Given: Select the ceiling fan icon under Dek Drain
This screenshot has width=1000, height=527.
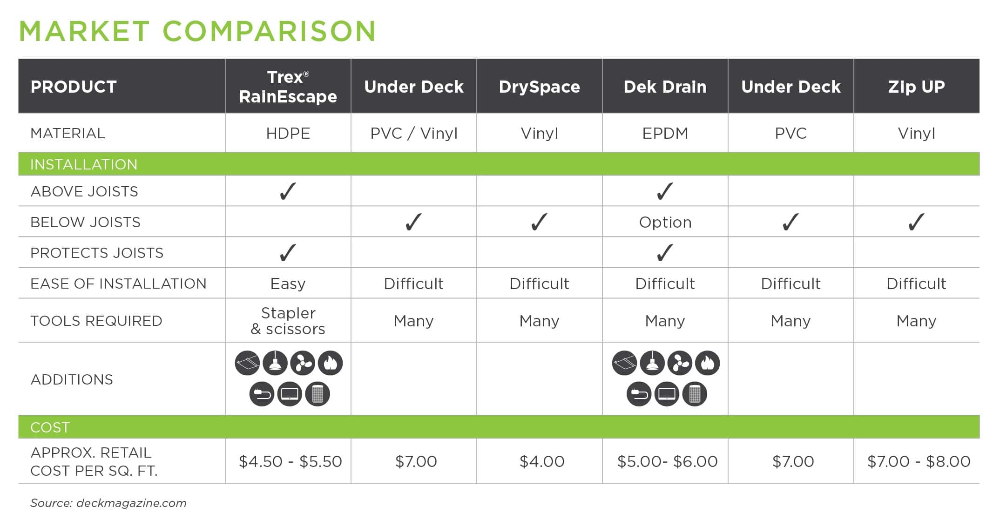Looking at the screenshot, I should pos(680,363).
